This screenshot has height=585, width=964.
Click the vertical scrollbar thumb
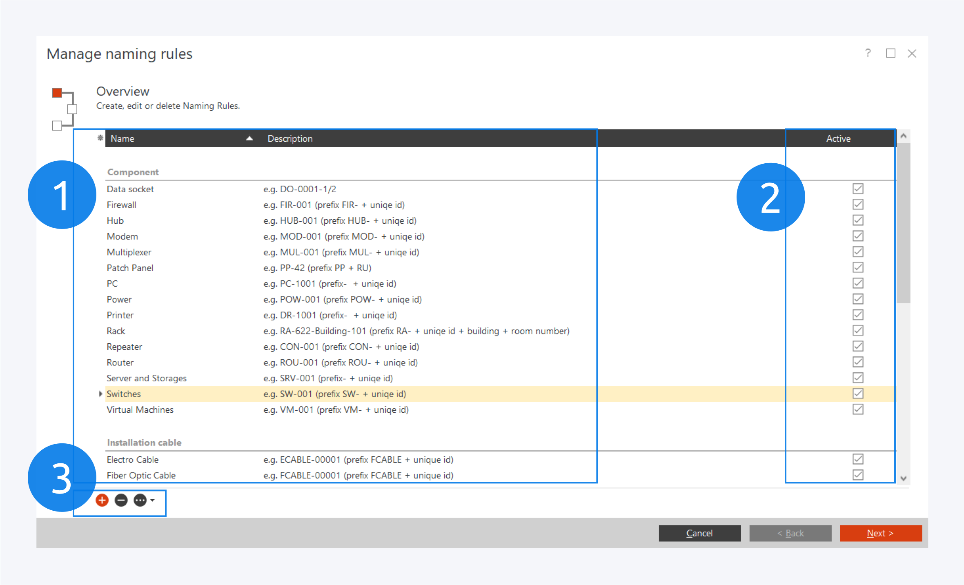pyautogui.click(x=903, y=222)
